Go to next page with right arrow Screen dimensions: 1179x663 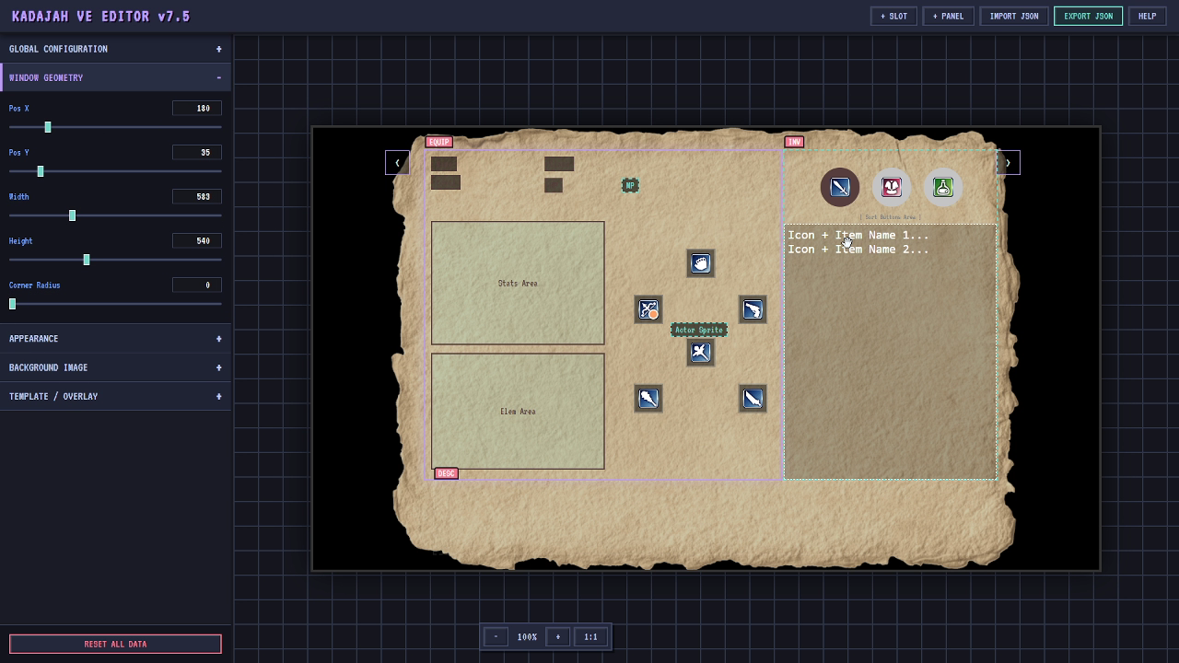coord(1008,162)
